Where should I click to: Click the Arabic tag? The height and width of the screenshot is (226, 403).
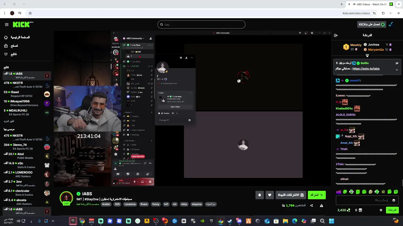coord(106,204)
